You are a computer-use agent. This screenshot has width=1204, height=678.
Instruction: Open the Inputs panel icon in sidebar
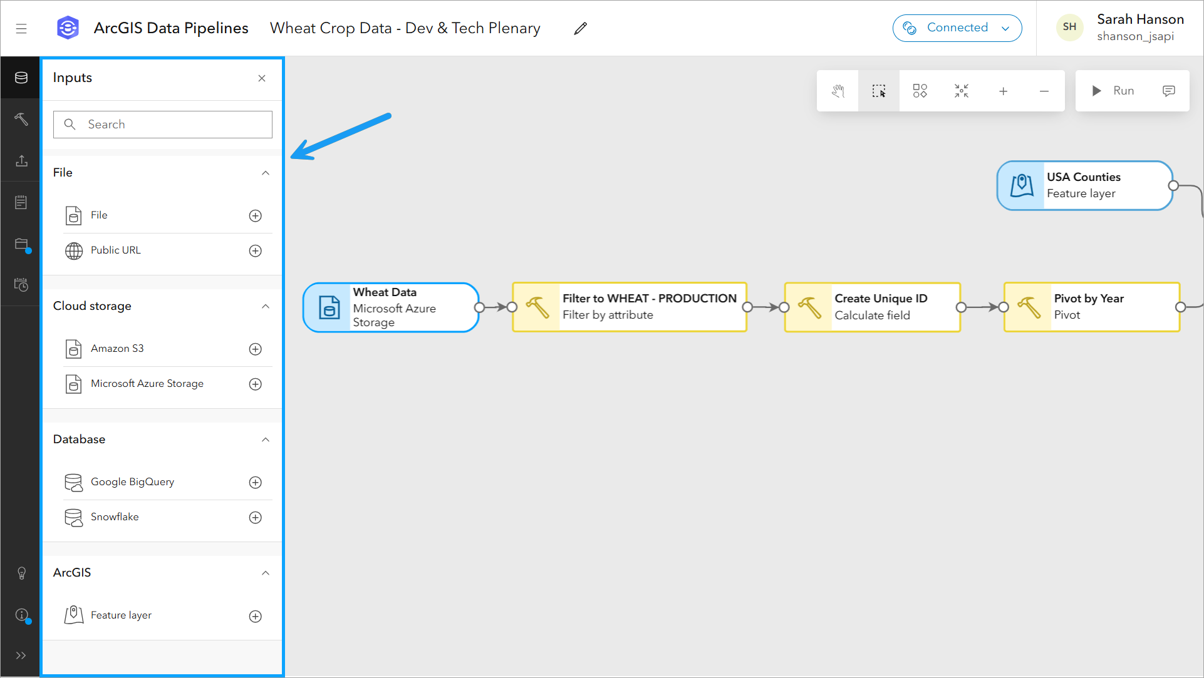coord(21,78)
